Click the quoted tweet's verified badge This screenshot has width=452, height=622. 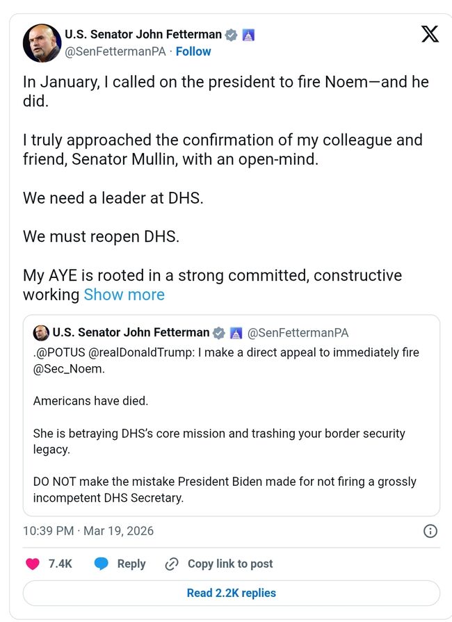(219, 332)
